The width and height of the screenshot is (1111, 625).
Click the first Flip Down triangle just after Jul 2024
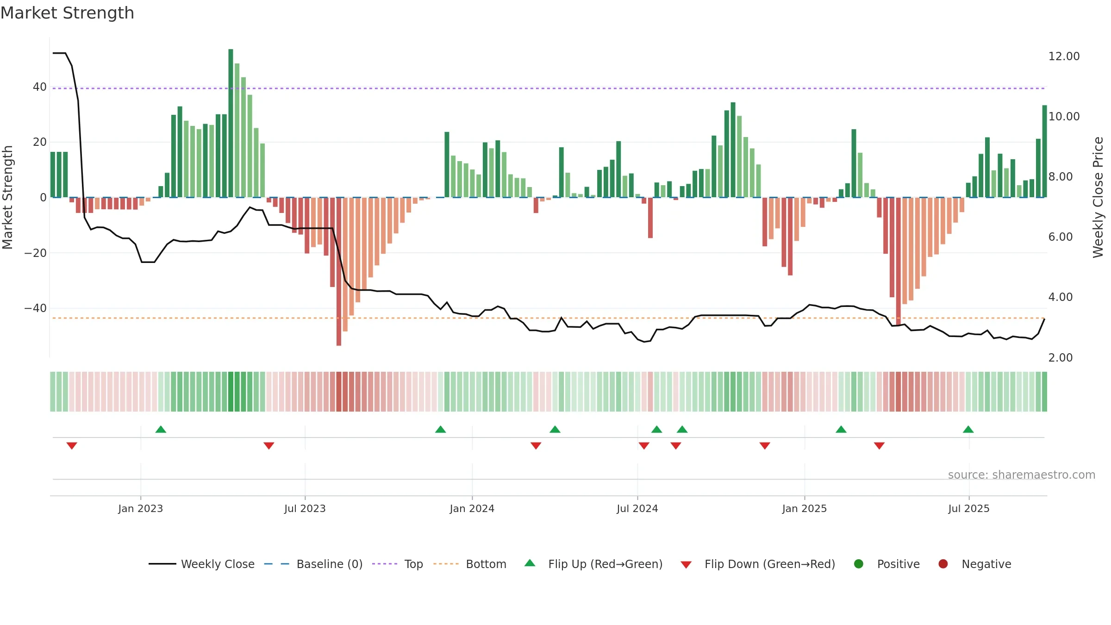click(x=644, y=446)
